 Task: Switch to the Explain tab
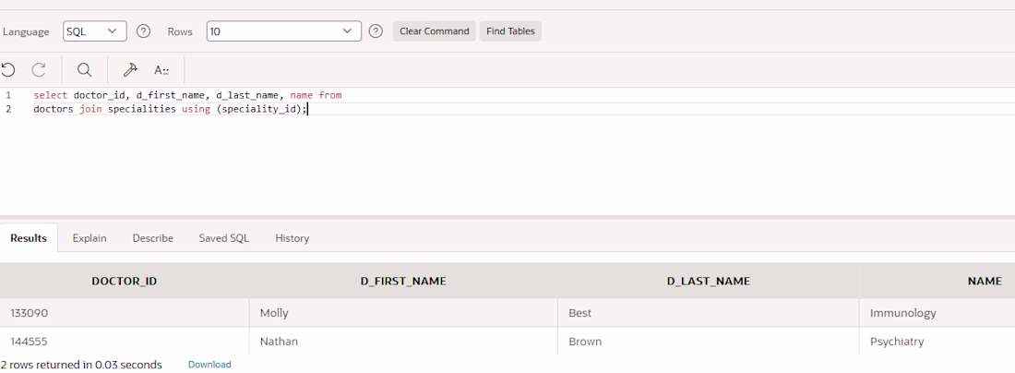tap(90, 238)
